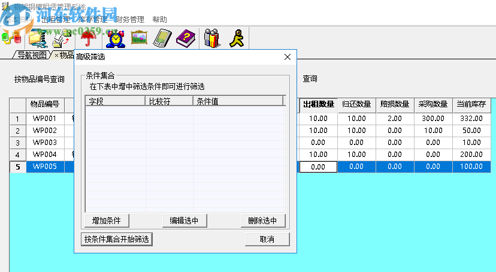Click the 比较符 column header
The width and height of the screenshot is (496, 272).
170,101
